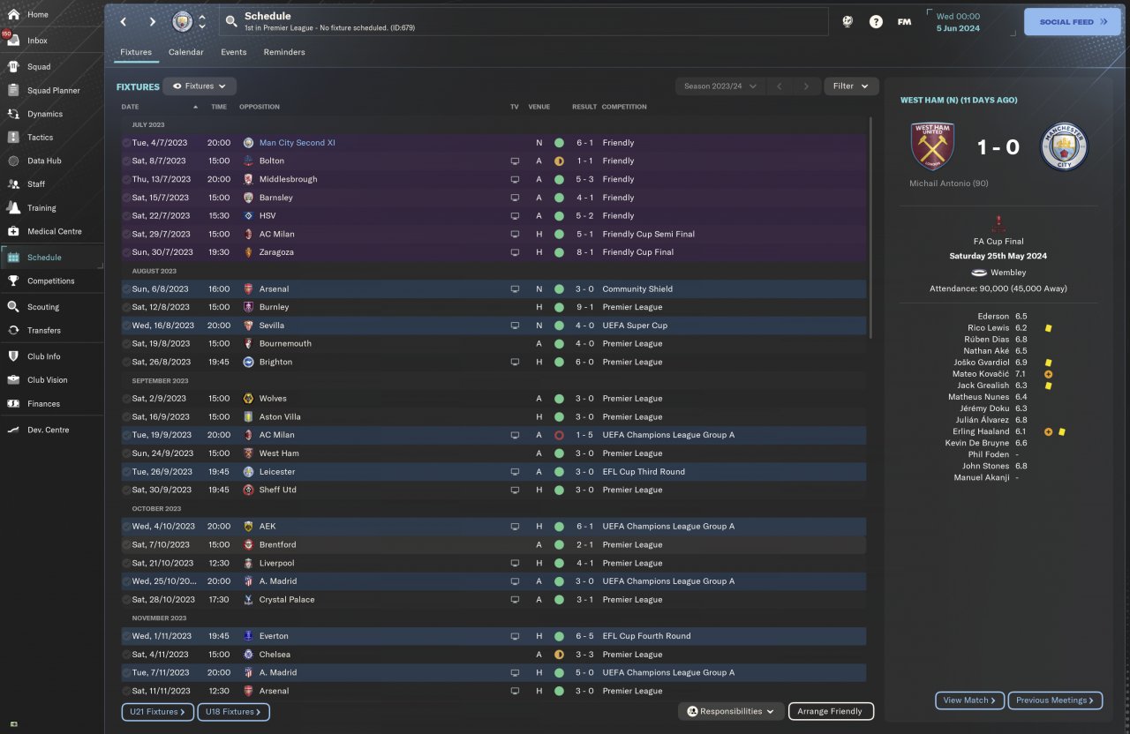Click the Manchester City club badge in the top bar
This screenshot has width=1130, height=734.
(x=182, y=21)
